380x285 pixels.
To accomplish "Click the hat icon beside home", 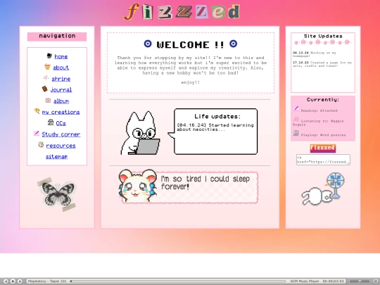I will click(x=49, y=56).
